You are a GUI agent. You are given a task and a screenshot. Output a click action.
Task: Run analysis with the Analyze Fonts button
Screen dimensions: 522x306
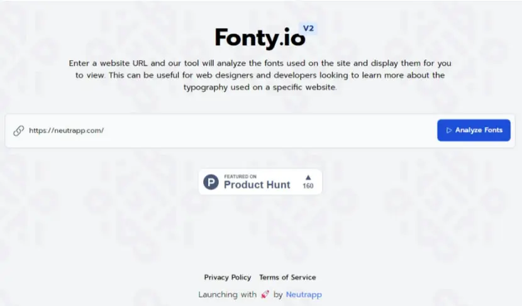tap(474, 131)
